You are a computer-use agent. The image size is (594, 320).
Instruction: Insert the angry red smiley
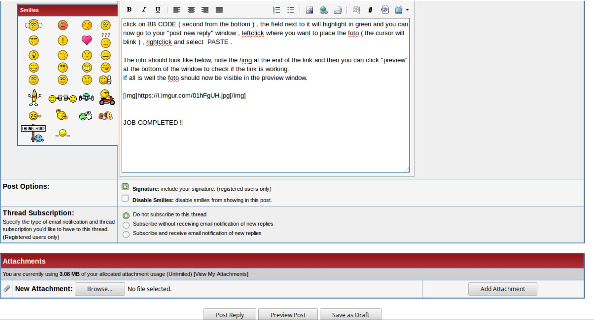tap(63, 25)
